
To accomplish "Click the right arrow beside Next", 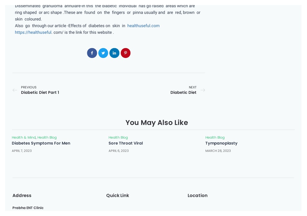I will 203,90.
